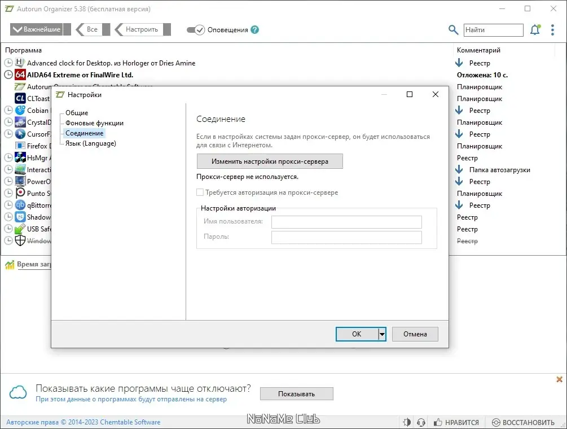
Task: Click the Имя пользователя input field
Action: click(x=346, y=222)
